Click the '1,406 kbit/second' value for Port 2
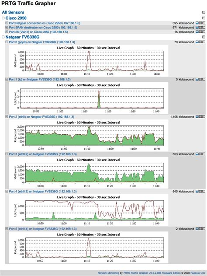The image size is (207, 276). 182,117
